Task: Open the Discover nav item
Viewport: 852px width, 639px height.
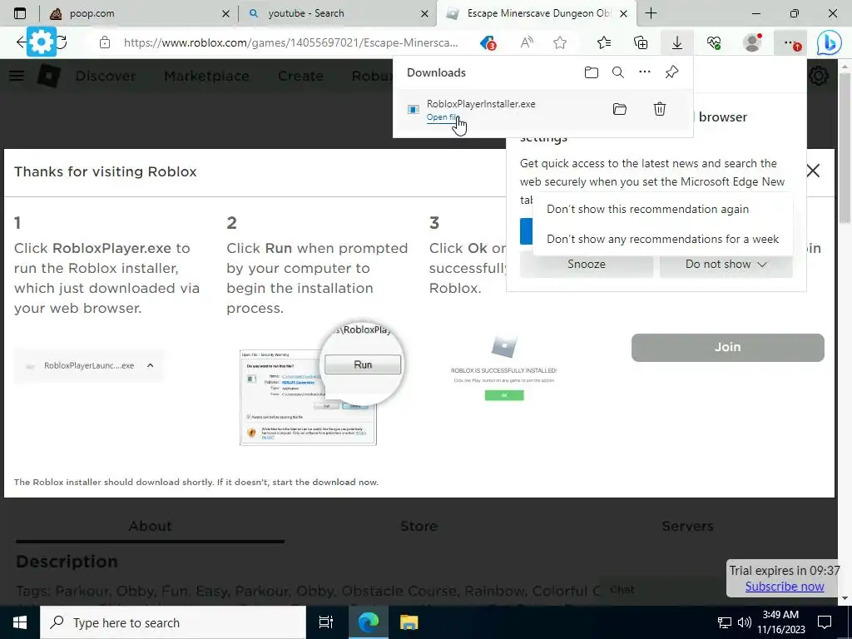Action: point(106,76)
